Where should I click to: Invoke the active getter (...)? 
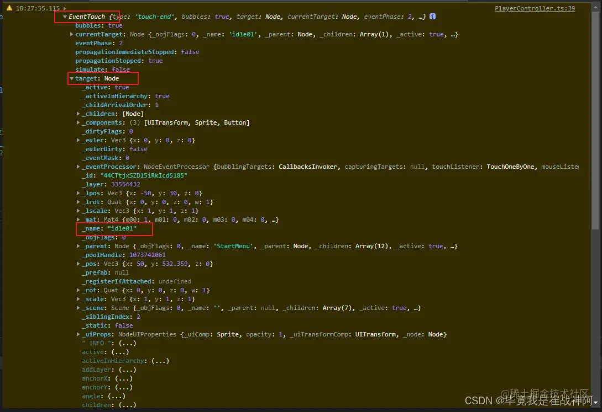[x=120, y=352]
